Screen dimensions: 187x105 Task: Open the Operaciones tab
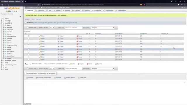(x=108, y=10)
